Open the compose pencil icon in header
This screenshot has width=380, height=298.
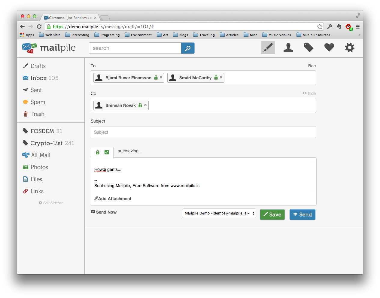[268, 48]
